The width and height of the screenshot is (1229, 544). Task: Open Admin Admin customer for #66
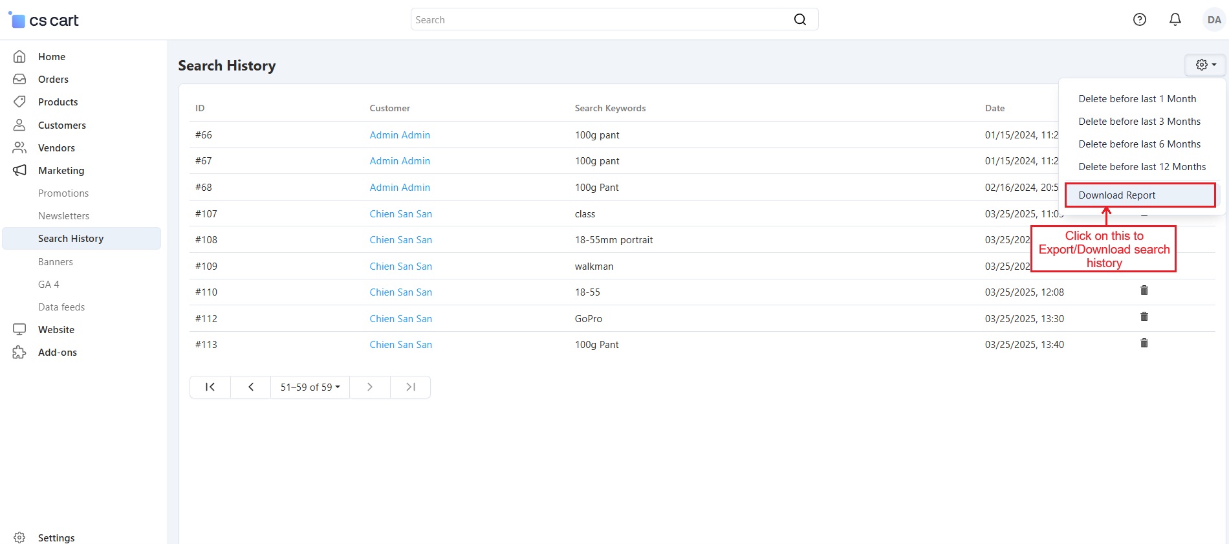pyautogui.click(x=400, y=135)
